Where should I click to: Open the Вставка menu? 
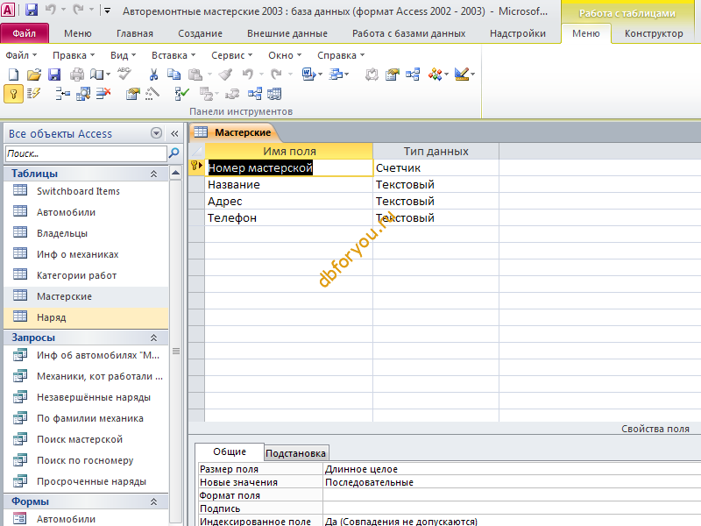click(173, 55)
